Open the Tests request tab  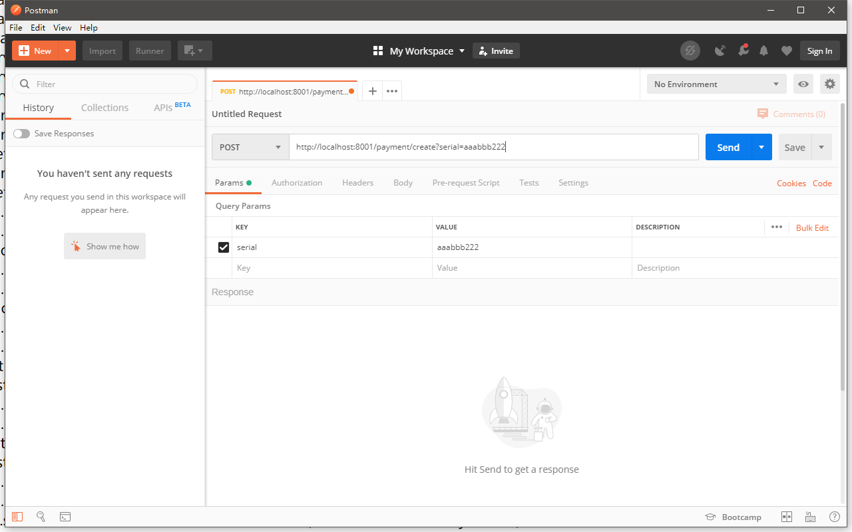tap(529, 182)
